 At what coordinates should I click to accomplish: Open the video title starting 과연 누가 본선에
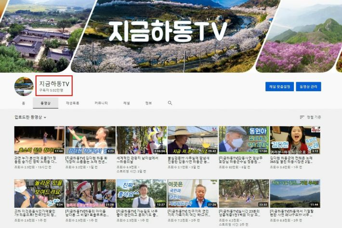click(35, 160)
